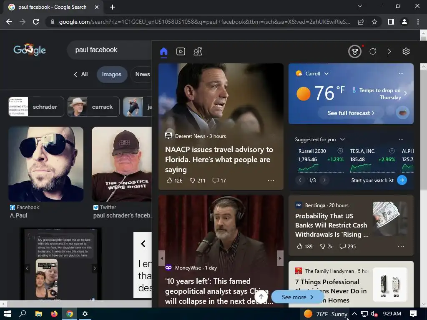Switch to the paul facebook Chrome tab

point(52,7)
